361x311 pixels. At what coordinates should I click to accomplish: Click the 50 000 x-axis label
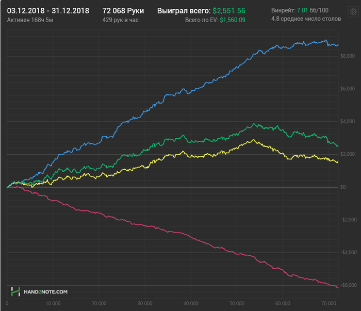(237, 304)
